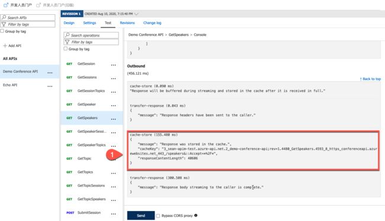Open the developer portal link icon

click(6, 5)
